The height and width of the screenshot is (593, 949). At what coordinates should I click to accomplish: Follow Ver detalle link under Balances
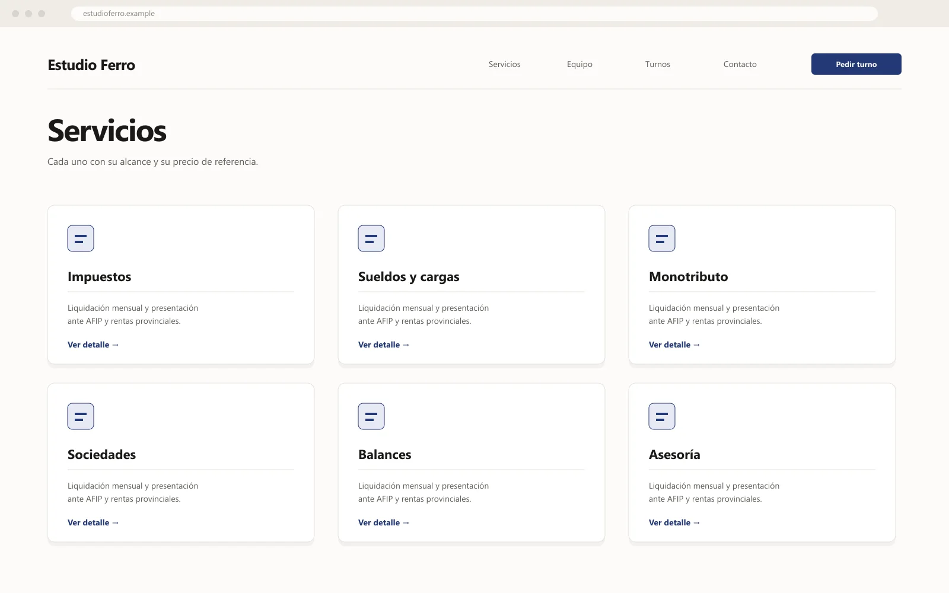point(384,522)
